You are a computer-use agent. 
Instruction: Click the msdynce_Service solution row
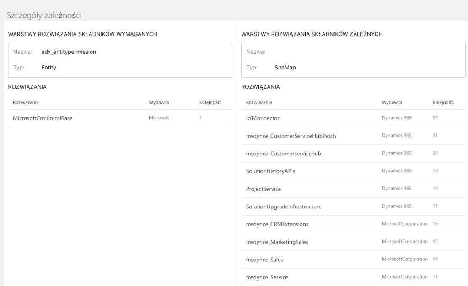click(x=267, y=277)
